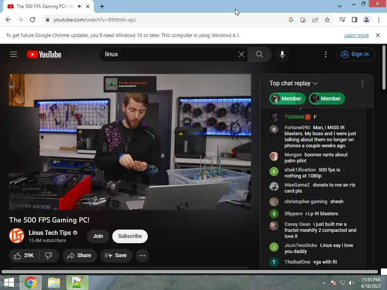Join the Linus Tech Tips channel
387x290 pixels.
[98, 236]
